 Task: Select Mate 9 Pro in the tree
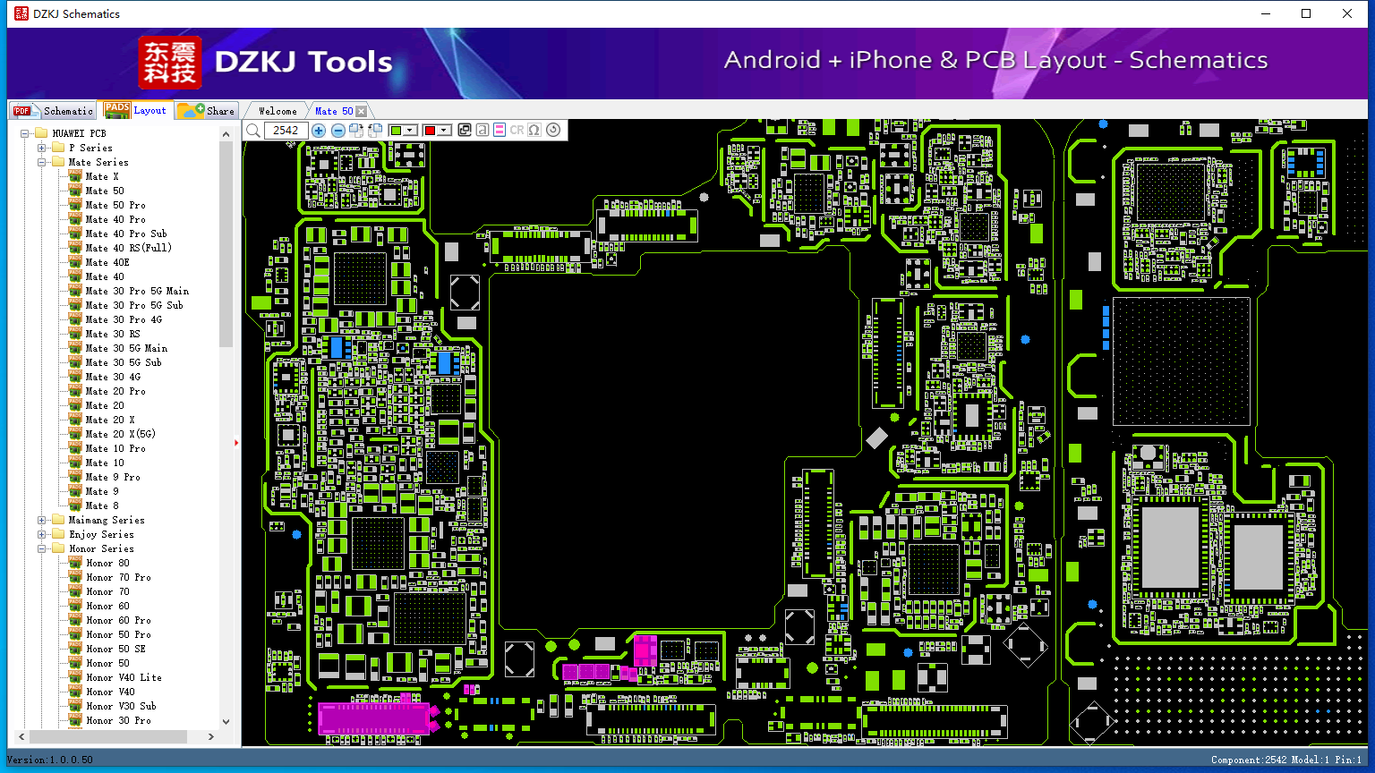(113, 477)
